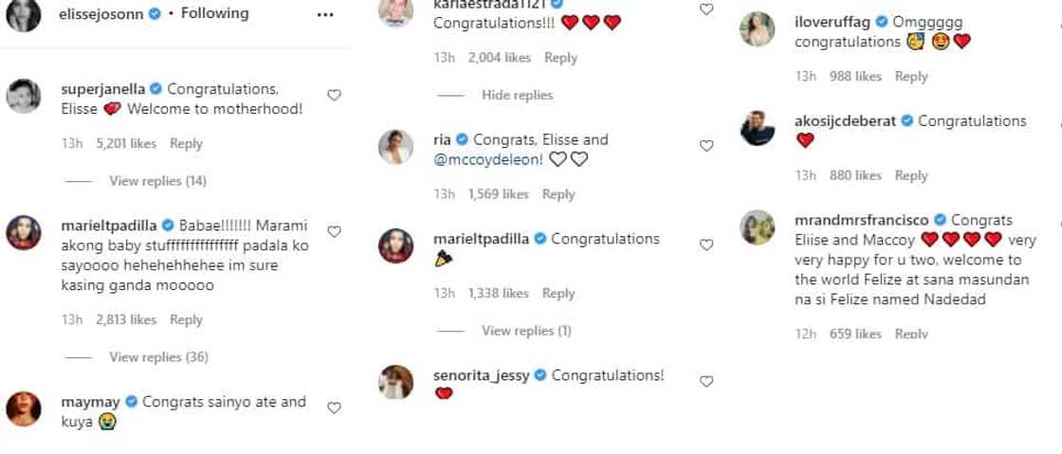Collapse replies with Hide replies
Screen dimensions: 1062x454
[x=517, y=95]
